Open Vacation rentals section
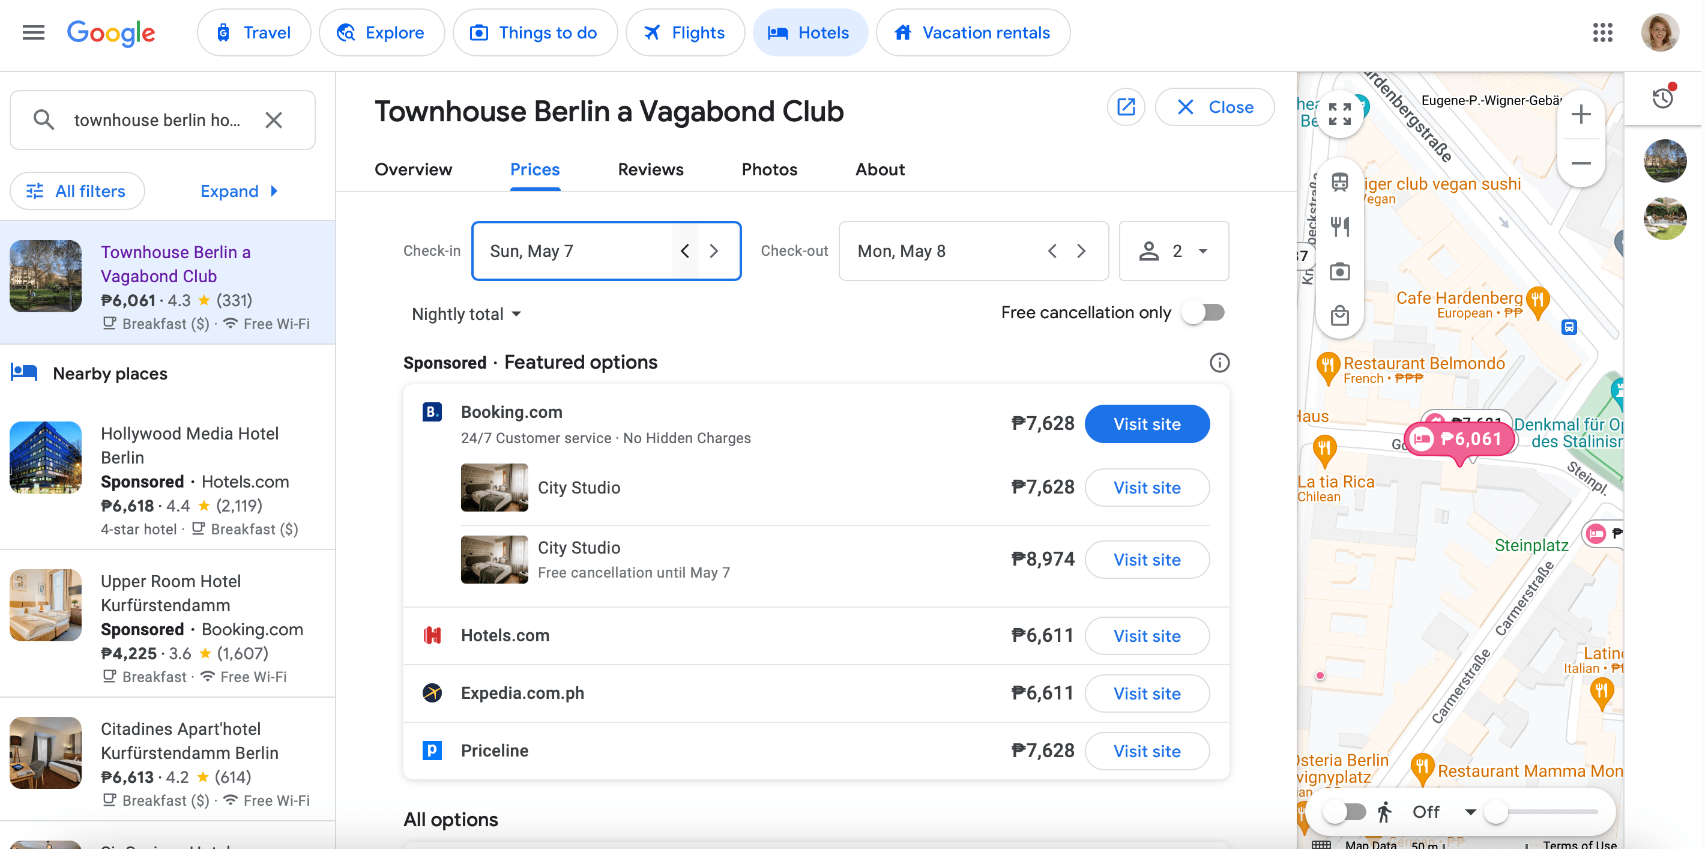 973,32
